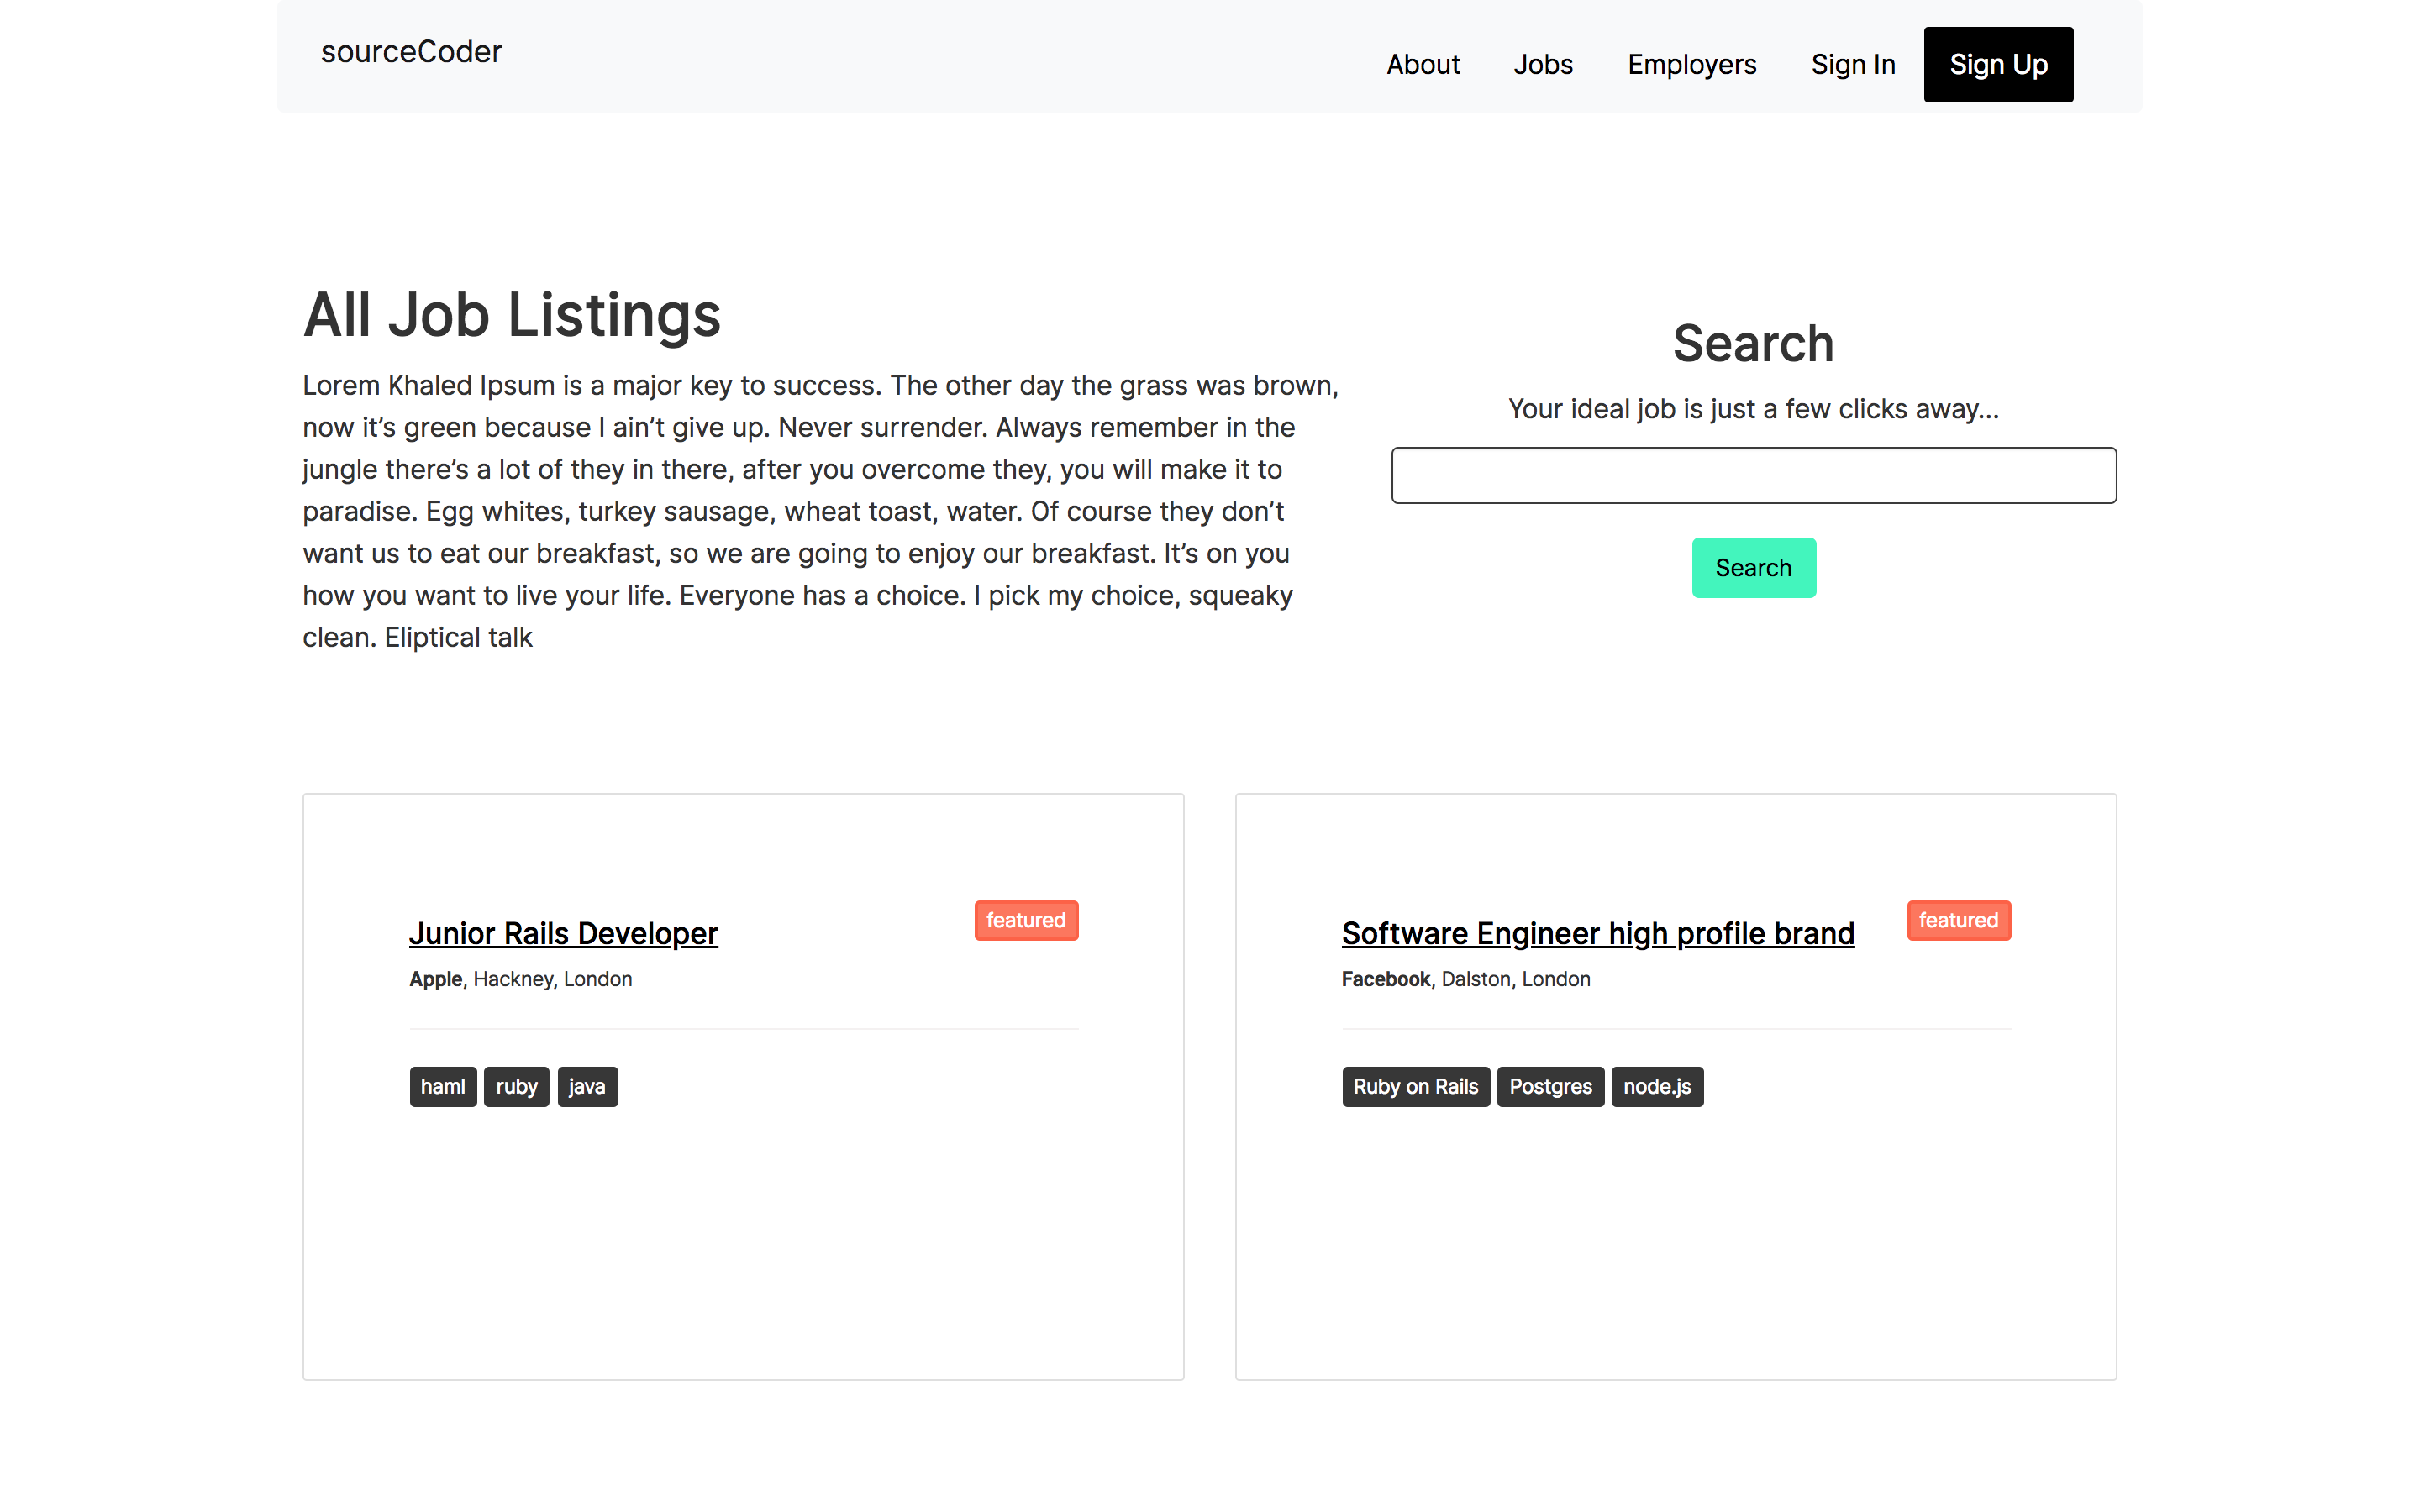Image resolution: width=2420 pixels, height=1512 pixels.
Task: Select the Postgres skill tag
Action: point(1549,1087)
